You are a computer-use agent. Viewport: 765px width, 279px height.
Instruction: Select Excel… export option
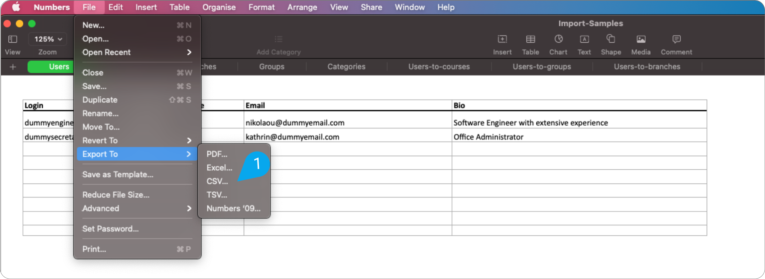click(219, 168)
